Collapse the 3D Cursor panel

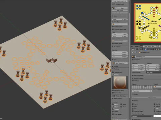point(113,47)
